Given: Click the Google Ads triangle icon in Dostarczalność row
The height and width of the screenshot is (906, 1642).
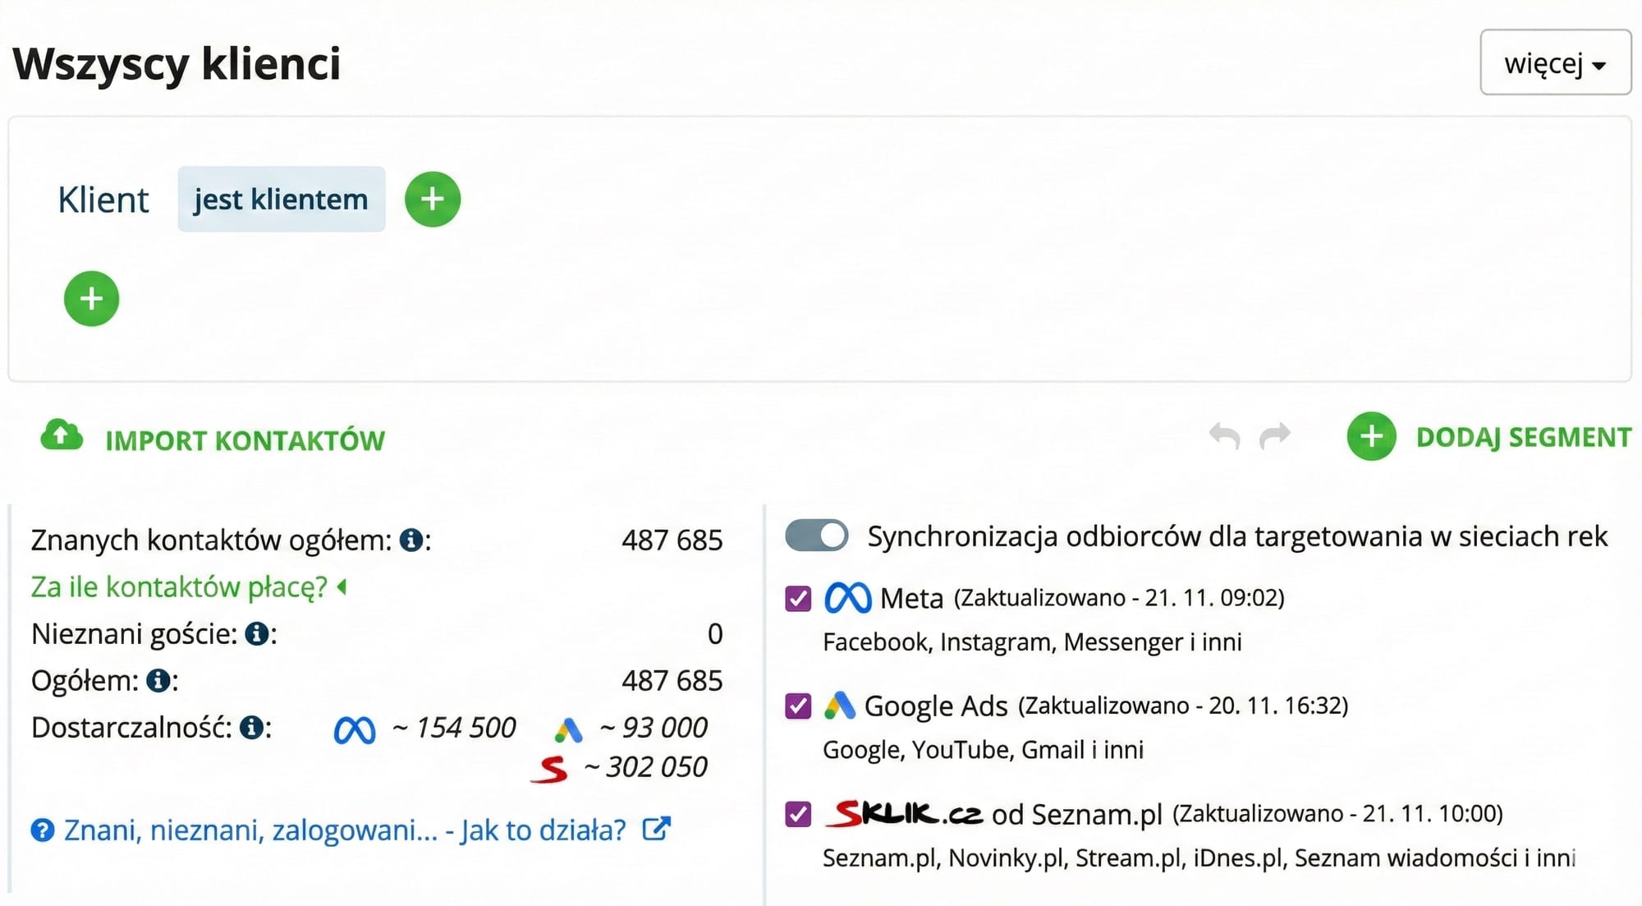Looking at the screenshot, I should pyautogui.click(x=568, y=728).
